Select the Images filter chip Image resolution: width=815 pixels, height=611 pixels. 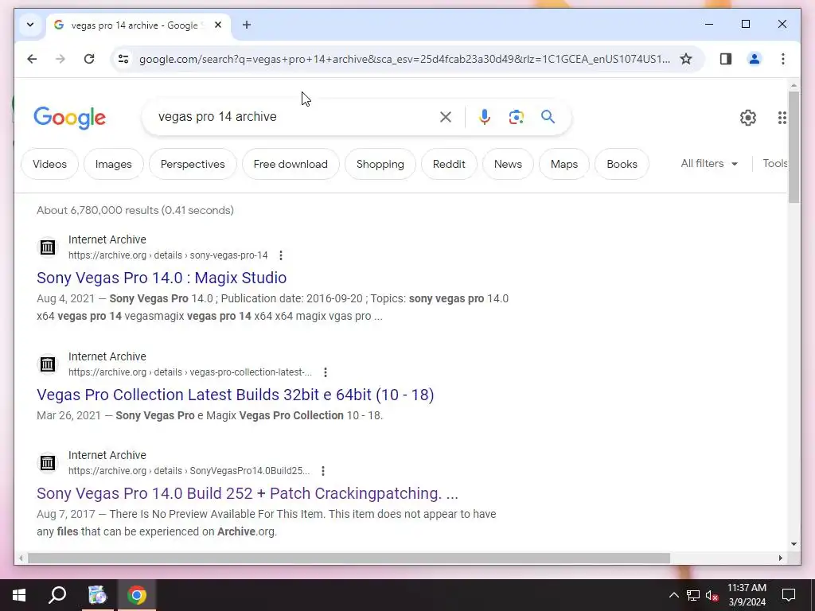[x=113, y=164]
